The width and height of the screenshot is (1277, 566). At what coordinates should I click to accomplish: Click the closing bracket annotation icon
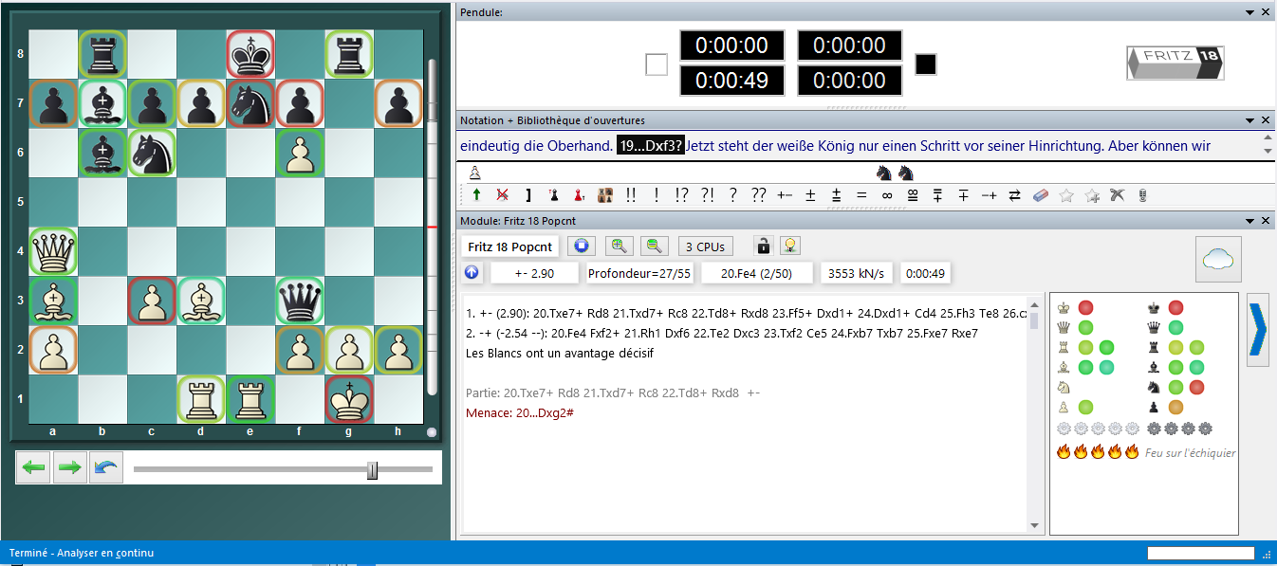(527, 195)
